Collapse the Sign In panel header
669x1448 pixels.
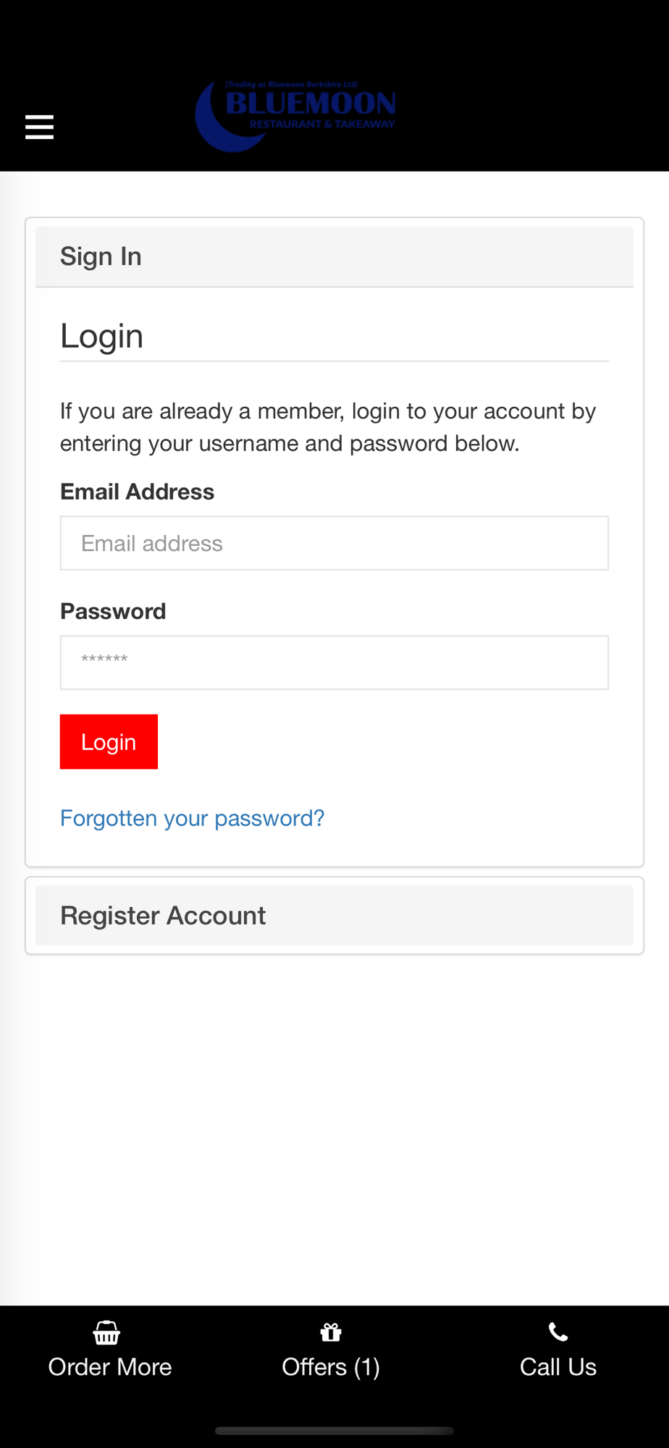pyautogui.click(x=334, y=257)
